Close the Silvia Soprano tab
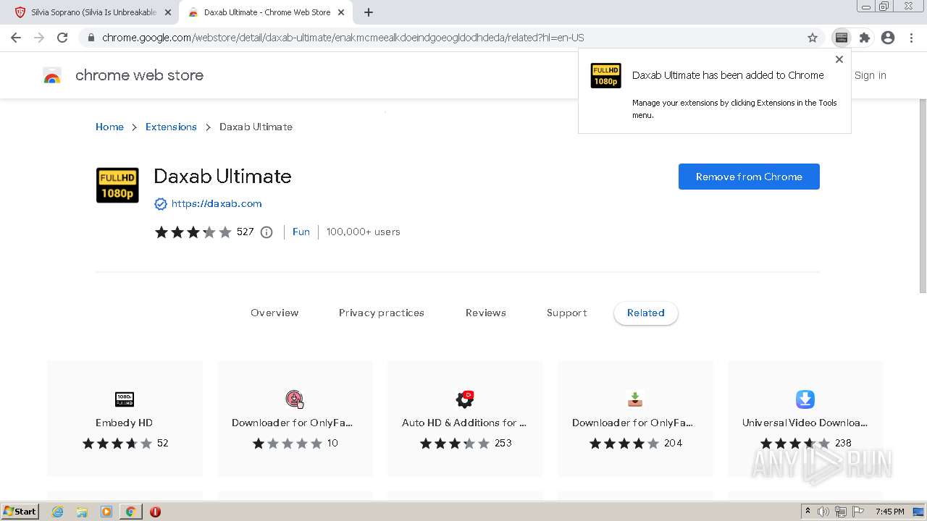The image size is (927, 521). tap(168, 12)
